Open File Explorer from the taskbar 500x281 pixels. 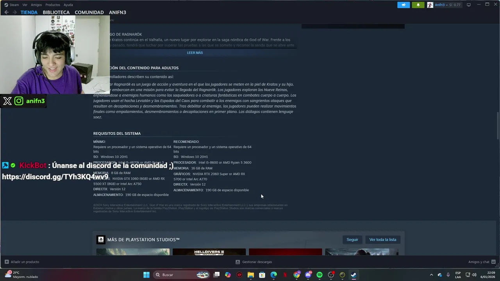point(251,275)
